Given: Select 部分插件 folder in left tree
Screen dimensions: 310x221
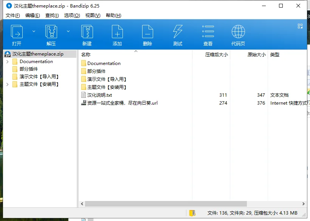Looking at the screenshot, I should [29, 69].
